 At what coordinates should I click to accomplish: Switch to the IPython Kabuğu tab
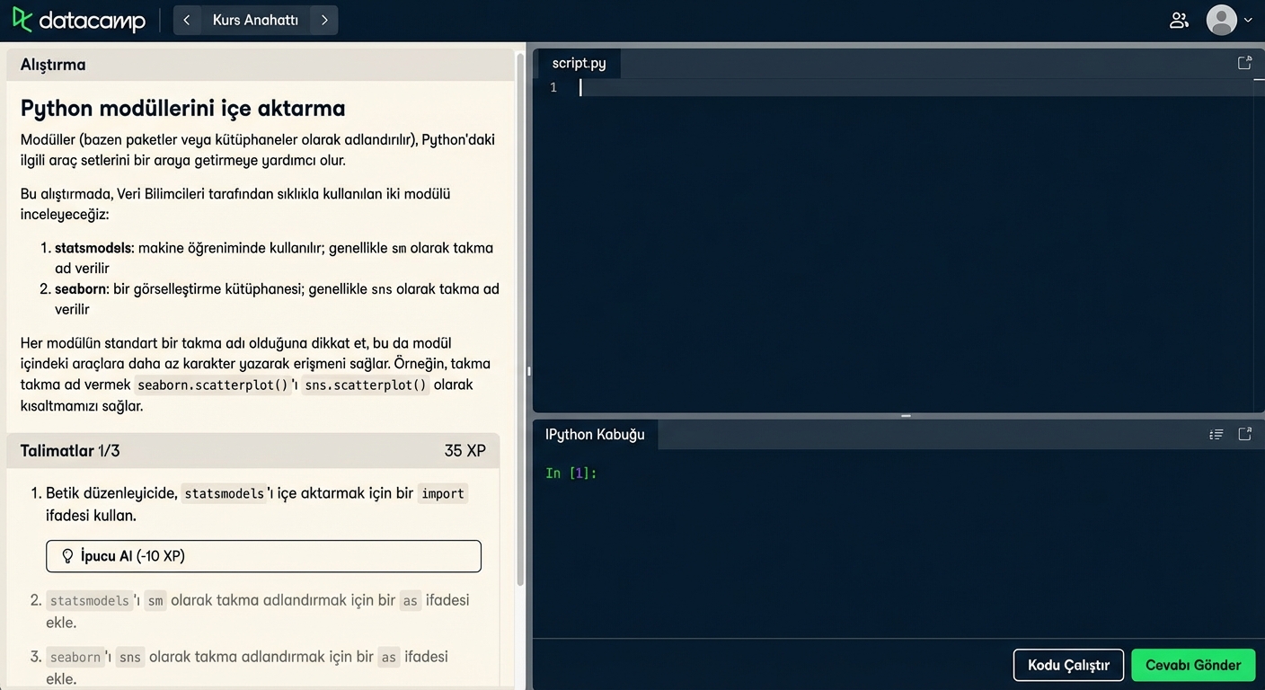pyautogui.click(x=595, y=434)
